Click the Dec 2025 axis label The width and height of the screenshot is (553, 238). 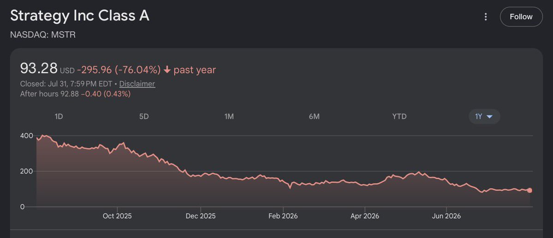200,216
